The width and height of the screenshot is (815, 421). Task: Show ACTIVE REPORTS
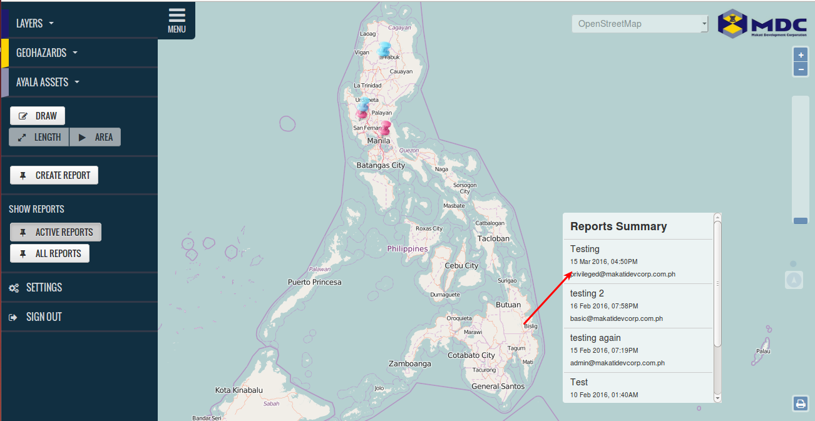tap(56, 232)
